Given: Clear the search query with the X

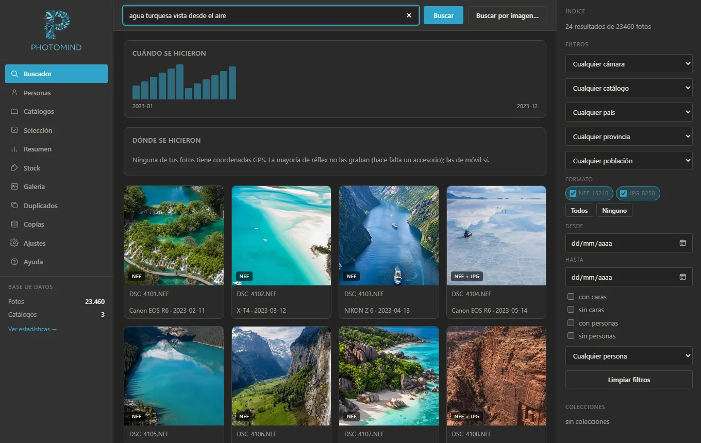Looking at the screenshot, I should click(409, 15).
